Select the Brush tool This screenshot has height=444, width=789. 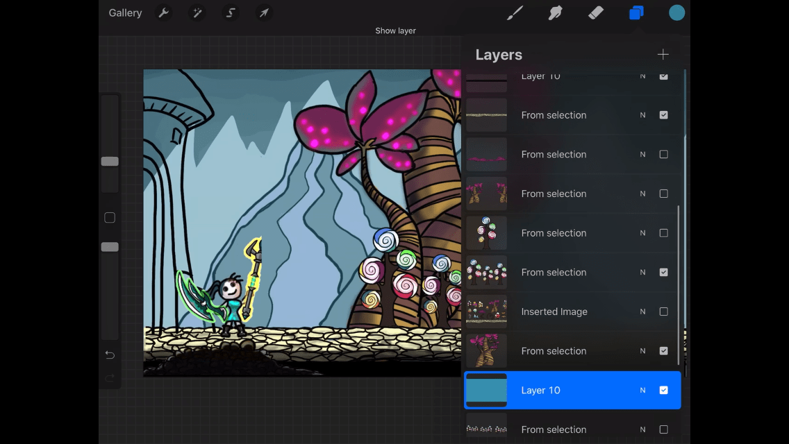pyautogui.click(x=515, y=12)
